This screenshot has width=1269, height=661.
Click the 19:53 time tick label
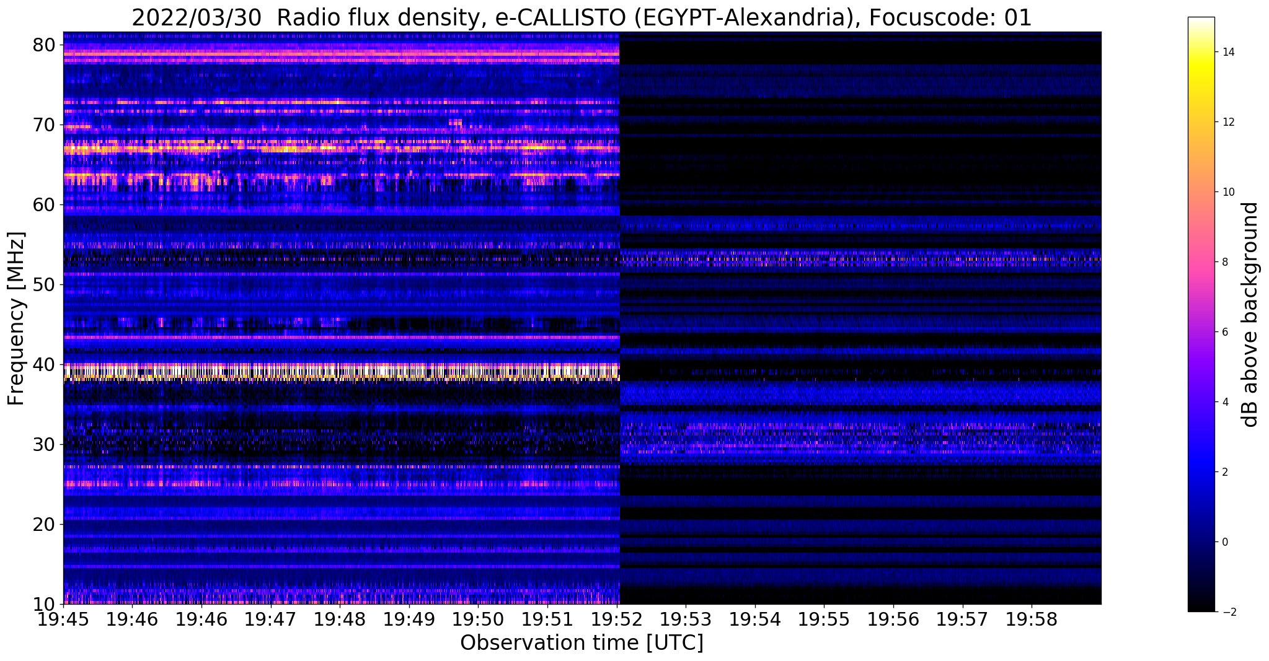point(686,619)
